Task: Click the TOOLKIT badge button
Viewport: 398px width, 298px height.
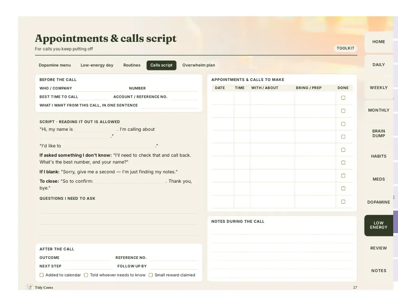Action: [345, 48]
